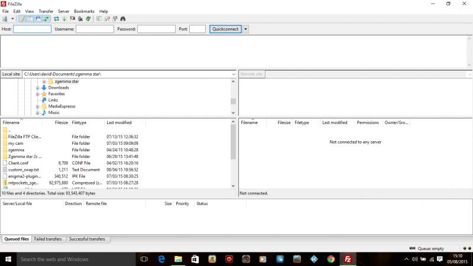Click the FileZilla title bar logo
Viewport: 473px width, 266px height.
click(x=4, y=4)
